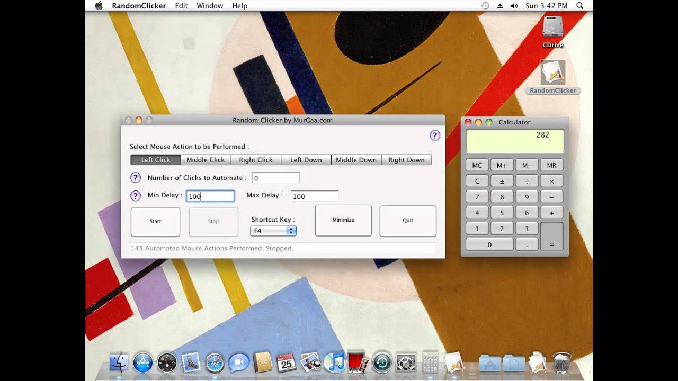Switch mouse action to Middle Click
Viewport: 678px width, 381px height.
(x=206, y=160)
